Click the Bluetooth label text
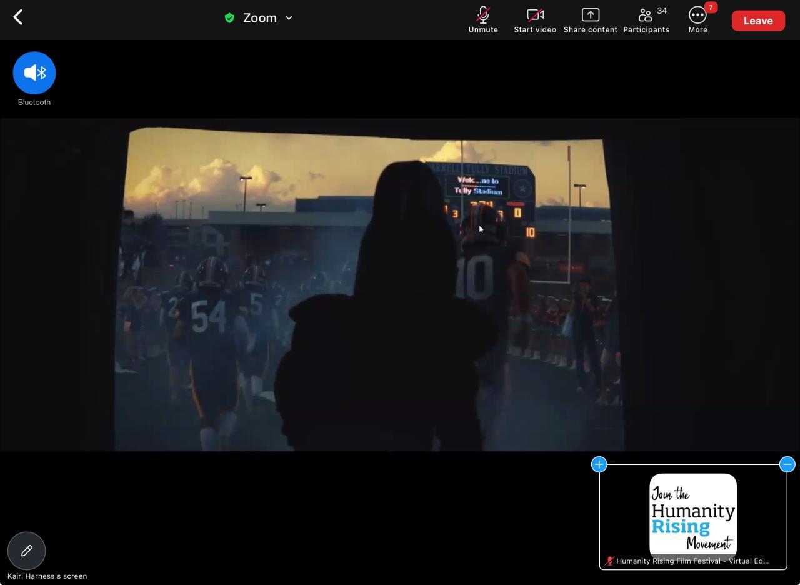The height and width of the screenshot is (585, 800). point(34,102)
